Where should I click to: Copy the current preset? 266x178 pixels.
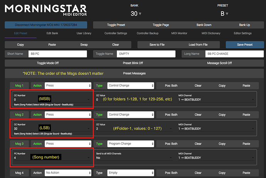point(20,45)
